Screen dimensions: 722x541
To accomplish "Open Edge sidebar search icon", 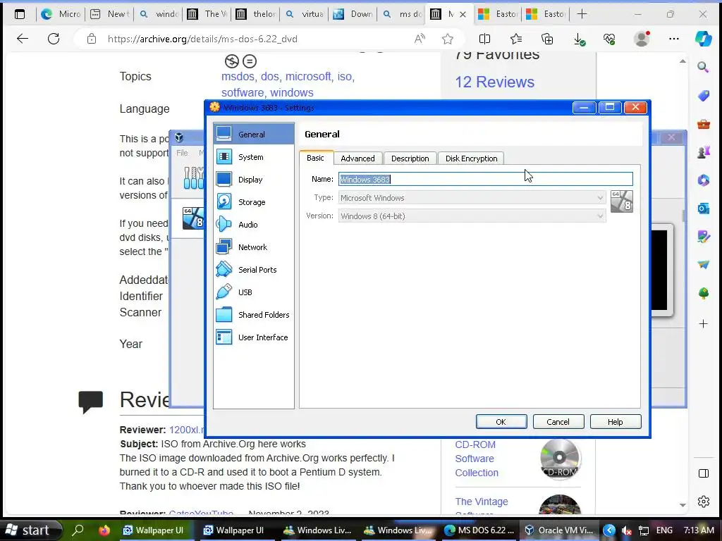I will (x=703, y=68).
